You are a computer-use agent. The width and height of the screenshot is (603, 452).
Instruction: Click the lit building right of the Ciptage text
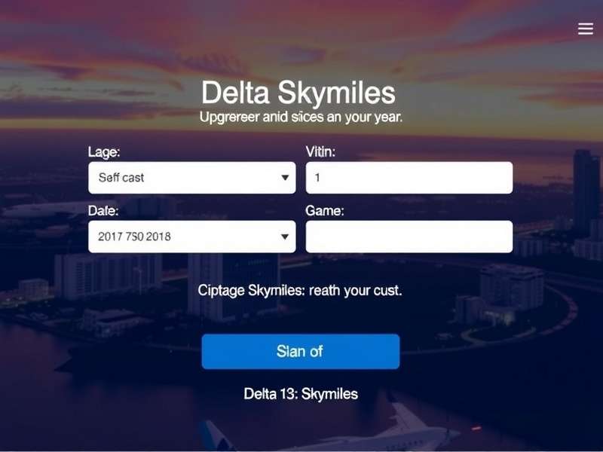pyautogui.click(x=512, y=289)
